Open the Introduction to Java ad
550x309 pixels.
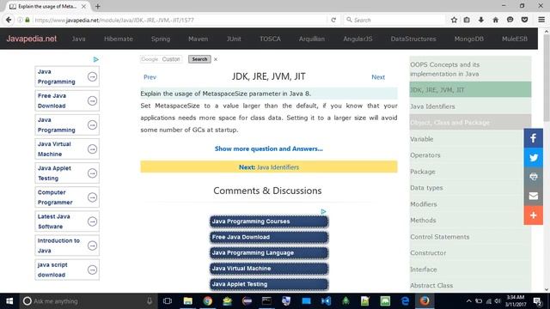pyautogui.click(x=67, y=245)
